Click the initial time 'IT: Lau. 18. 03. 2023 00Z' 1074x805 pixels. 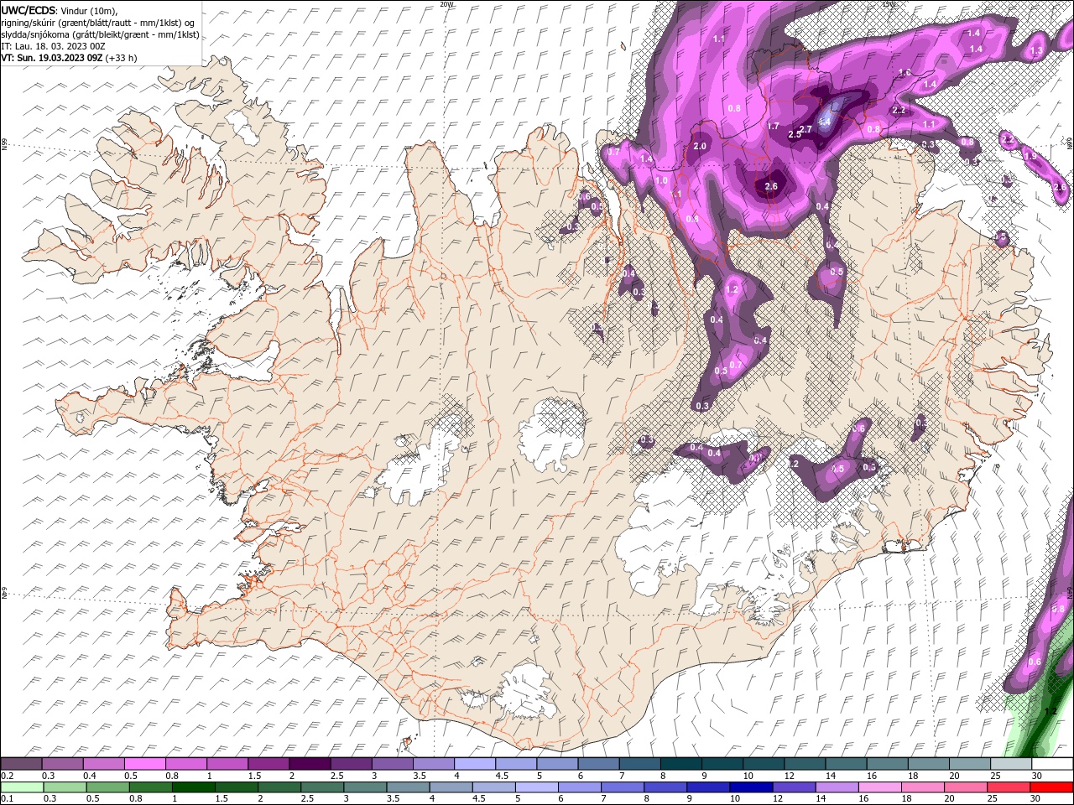pyautogui.click(x=54, y=46)
